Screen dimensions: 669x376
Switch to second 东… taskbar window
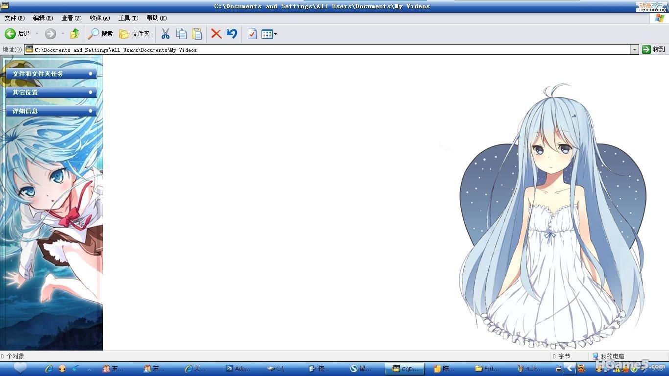click(x=154, y=369)
